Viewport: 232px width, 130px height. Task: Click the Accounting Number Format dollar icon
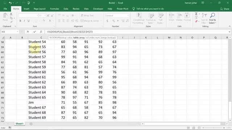107,21
